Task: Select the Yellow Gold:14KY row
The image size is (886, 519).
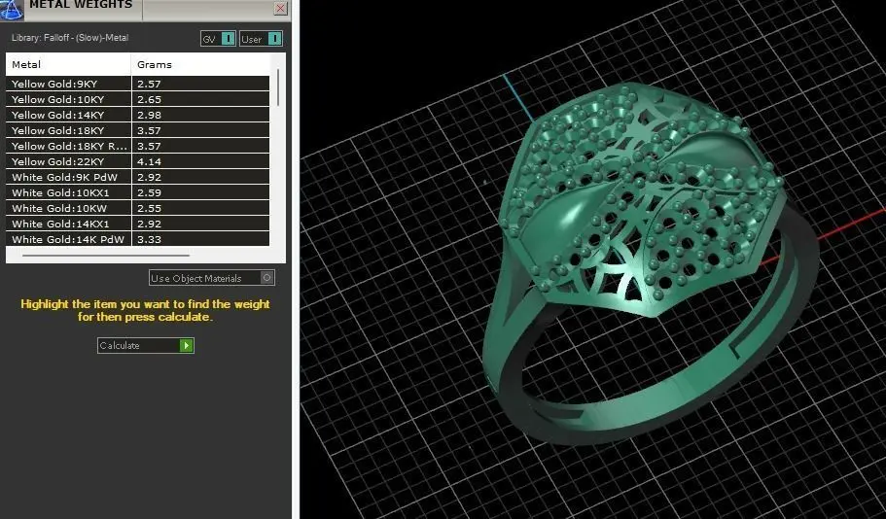Action: tap(138, 115)
